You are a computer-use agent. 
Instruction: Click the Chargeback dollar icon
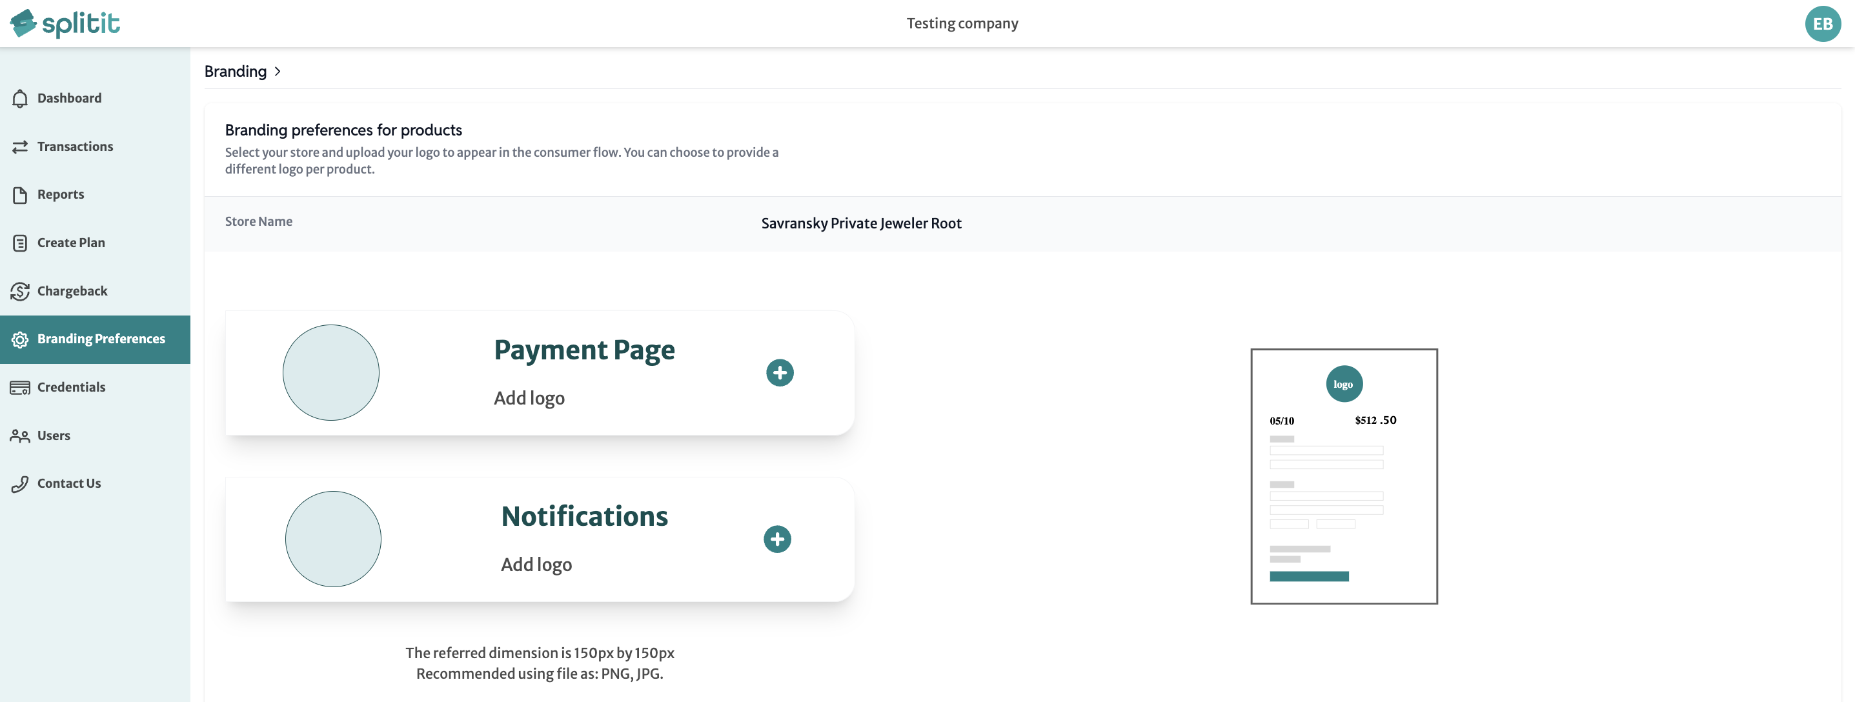click(x=20, y=292)
